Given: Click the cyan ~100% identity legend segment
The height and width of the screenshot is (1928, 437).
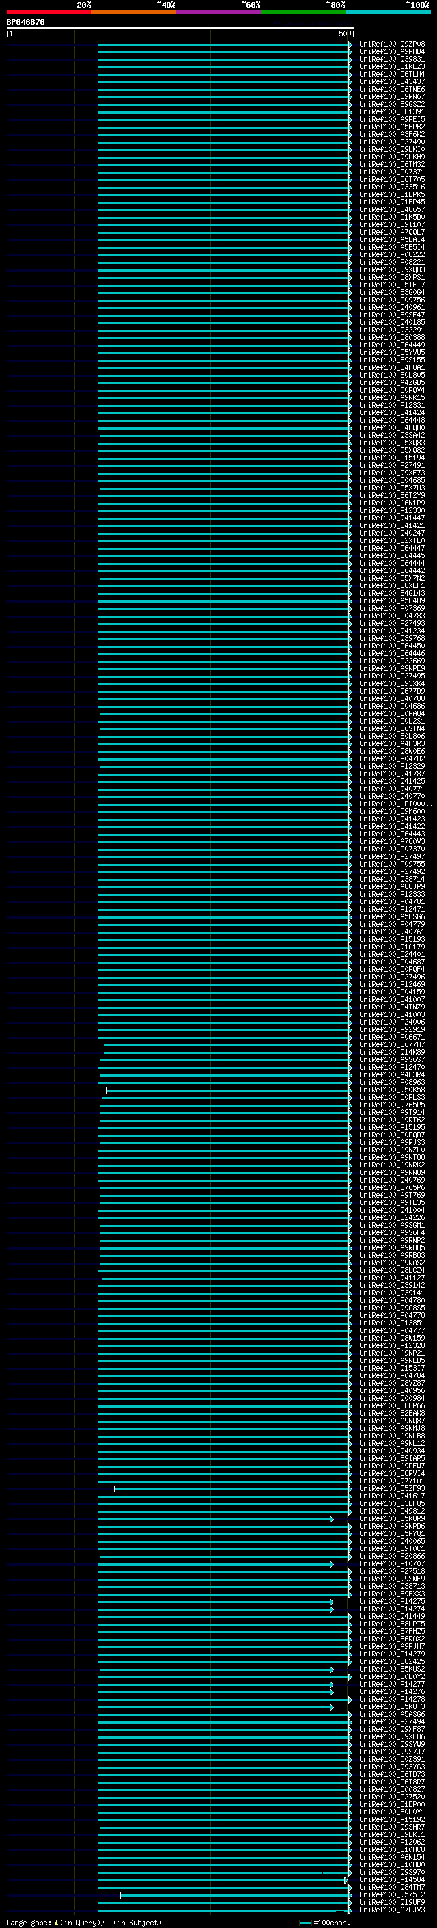Looking at the screenshot, I should [x=389, y=12].
